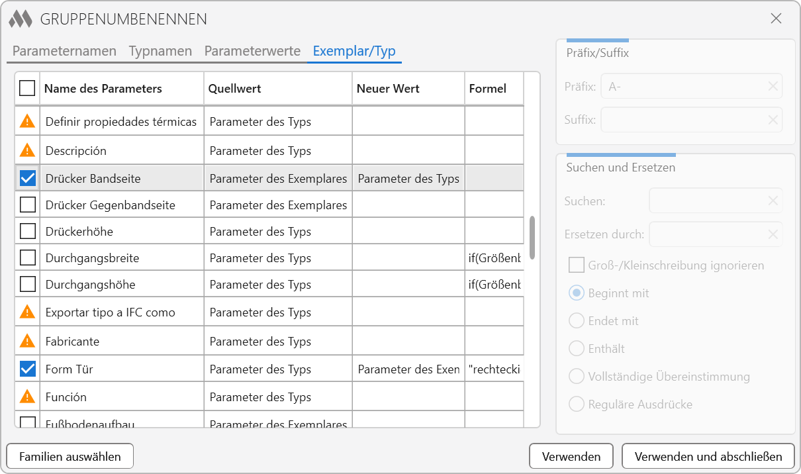Switch to the Parameternamen tab

click(64, 51)
